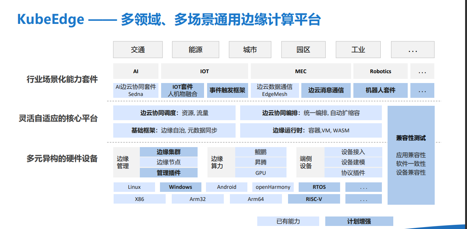Click the 园区 industry box
The image size is (467, 229).
(304, 50)
